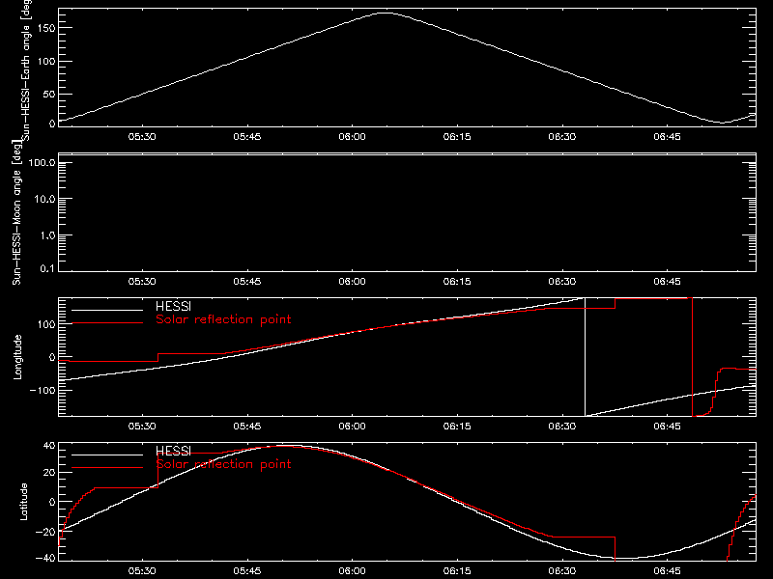Select 05:45 time label under Earth angle plot

[247, 137]
